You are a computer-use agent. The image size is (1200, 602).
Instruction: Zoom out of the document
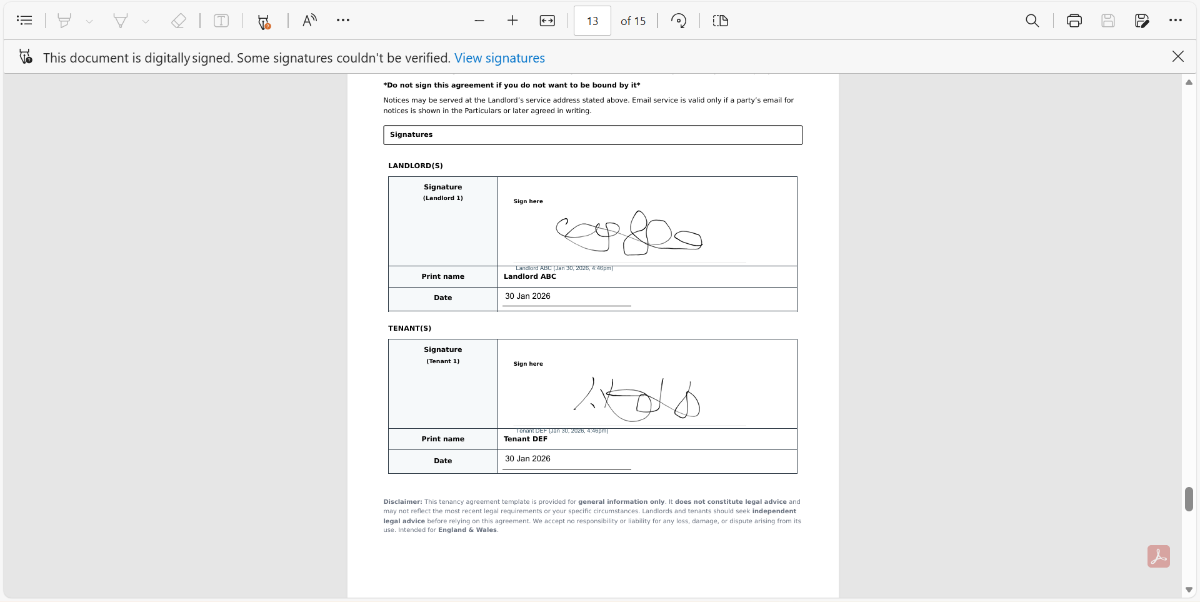point(480,21)
